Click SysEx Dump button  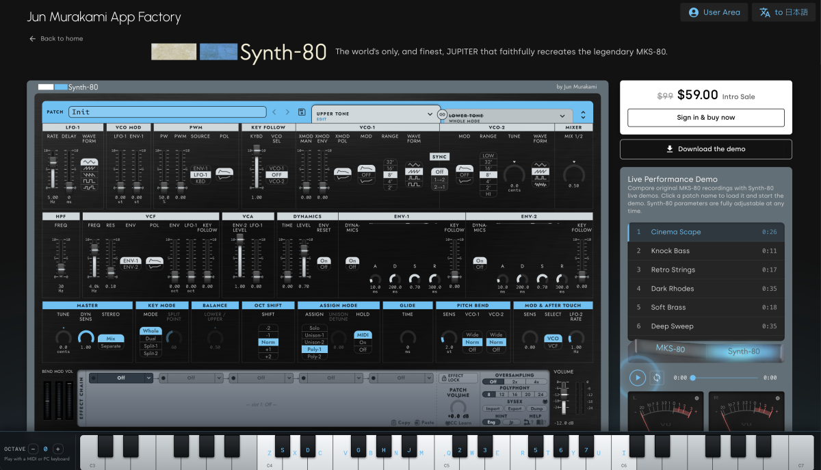tap(536, 408)
